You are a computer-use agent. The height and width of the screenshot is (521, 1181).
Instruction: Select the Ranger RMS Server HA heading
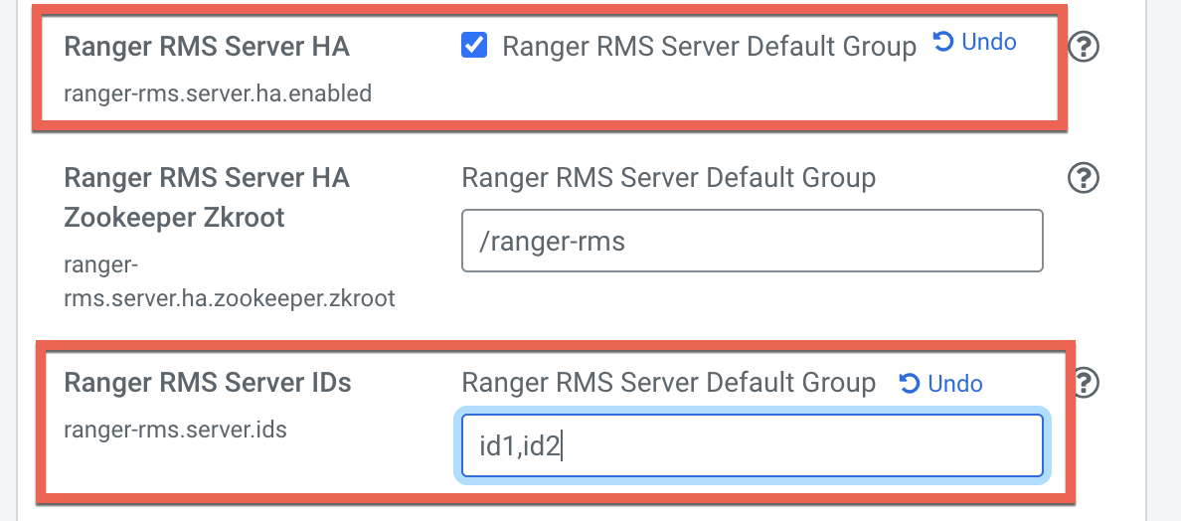point(207,47)
